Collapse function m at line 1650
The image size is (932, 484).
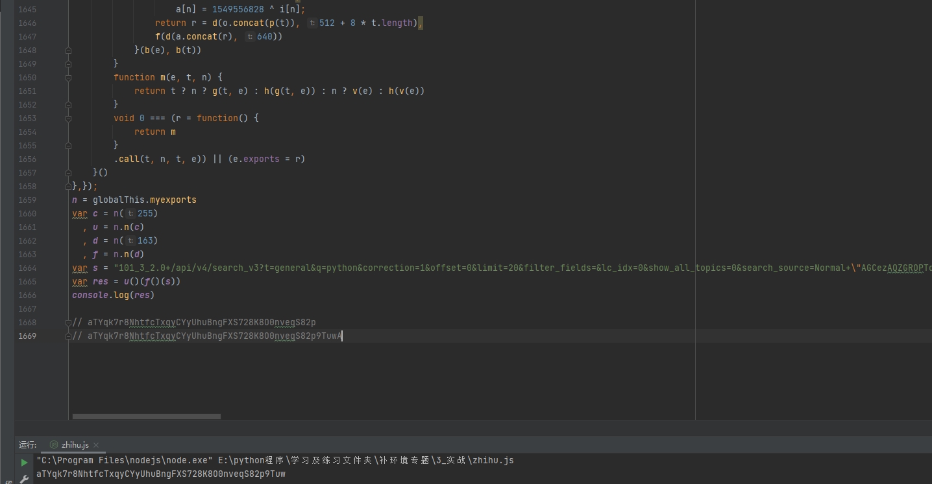click(68, 77)
